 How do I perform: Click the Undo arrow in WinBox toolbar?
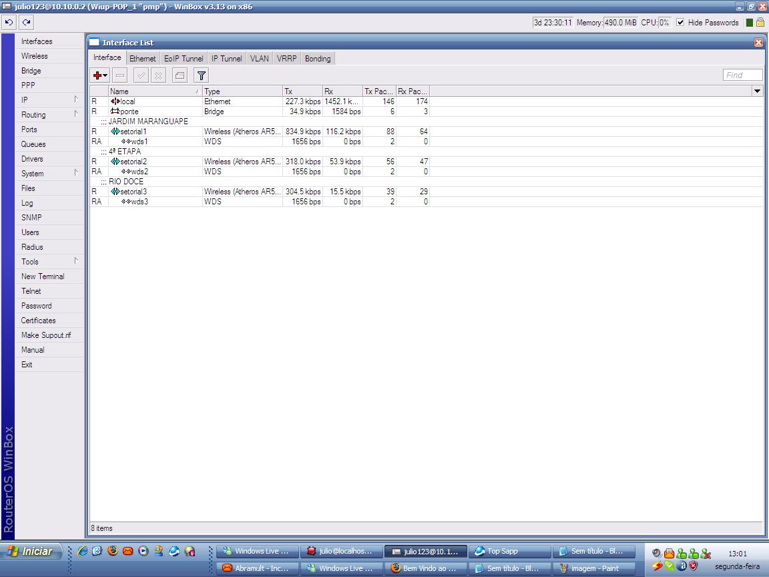pos(9,22)
